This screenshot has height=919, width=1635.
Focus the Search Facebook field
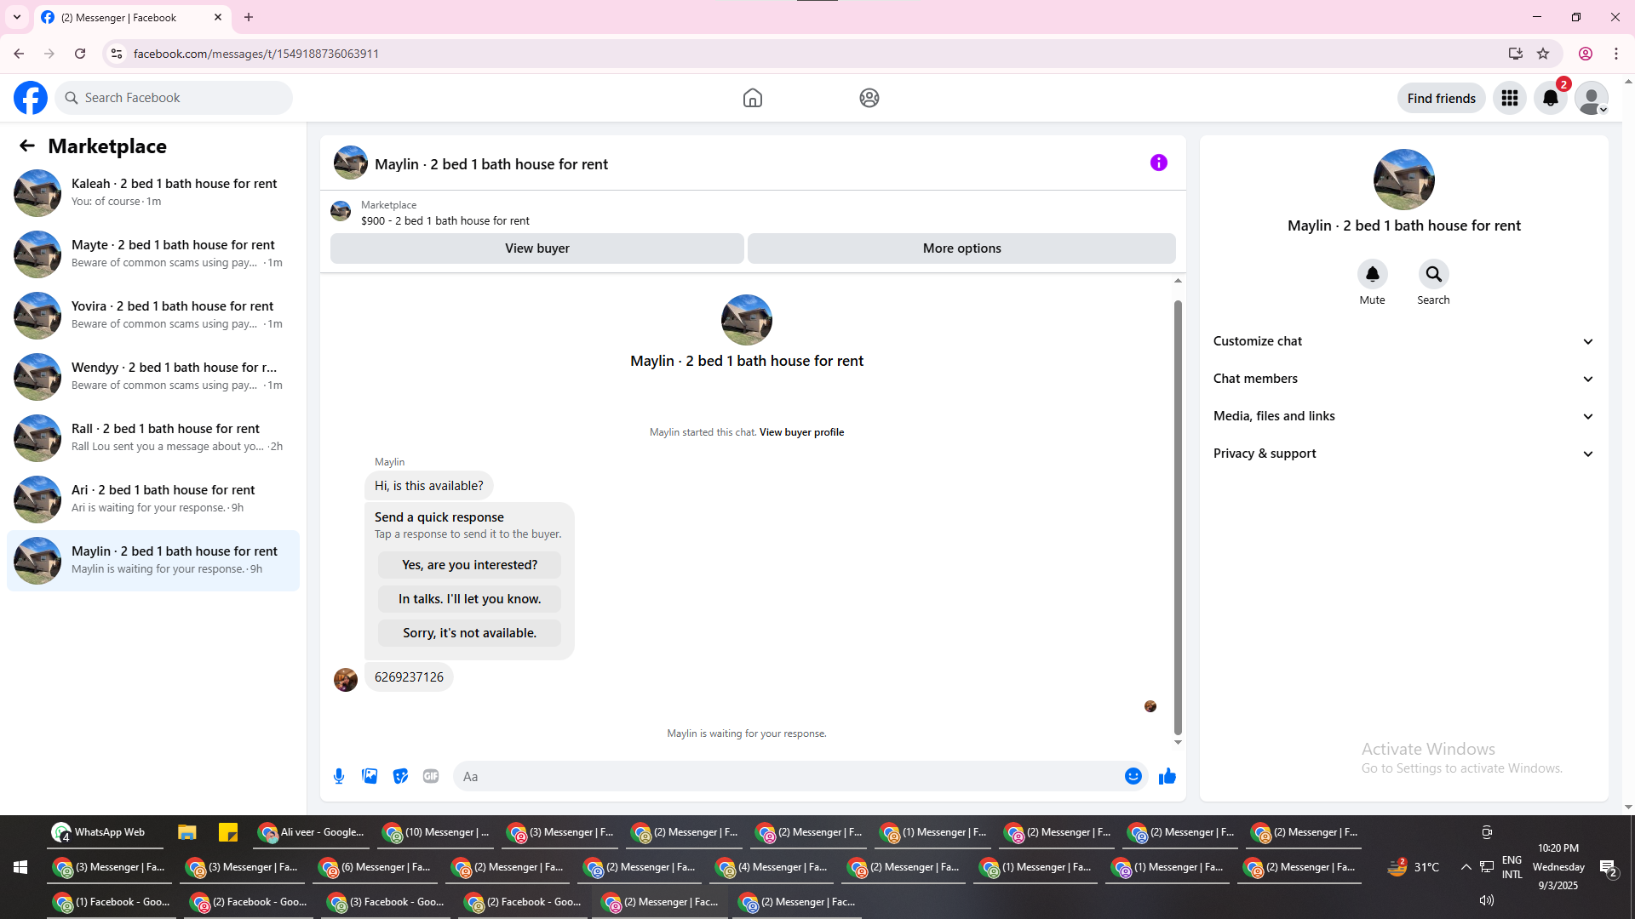174,98
